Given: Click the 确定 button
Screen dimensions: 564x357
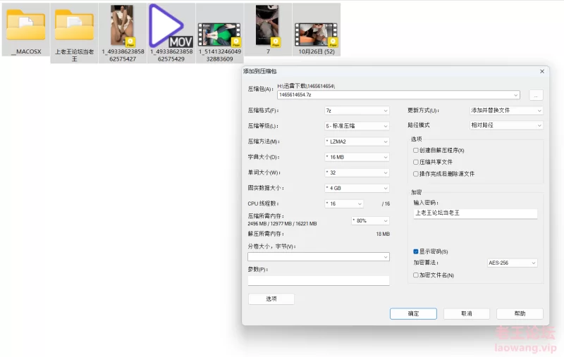Looking at the screenshot, I should click(x=413, y=313).
